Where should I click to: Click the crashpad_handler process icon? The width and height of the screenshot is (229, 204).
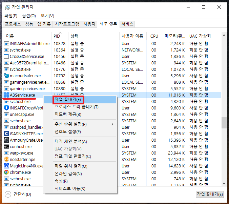(6, 127)
